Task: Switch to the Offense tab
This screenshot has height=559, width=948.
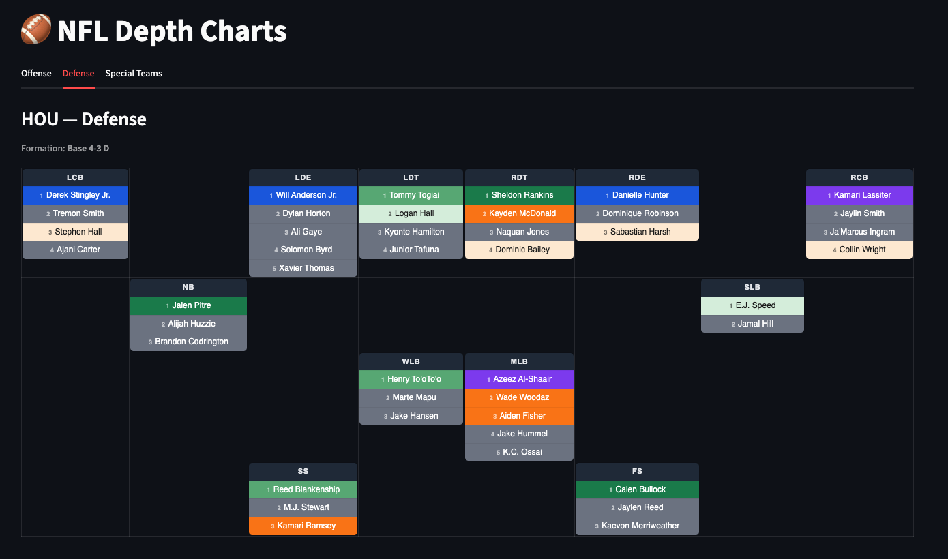Action: [36, 73]
